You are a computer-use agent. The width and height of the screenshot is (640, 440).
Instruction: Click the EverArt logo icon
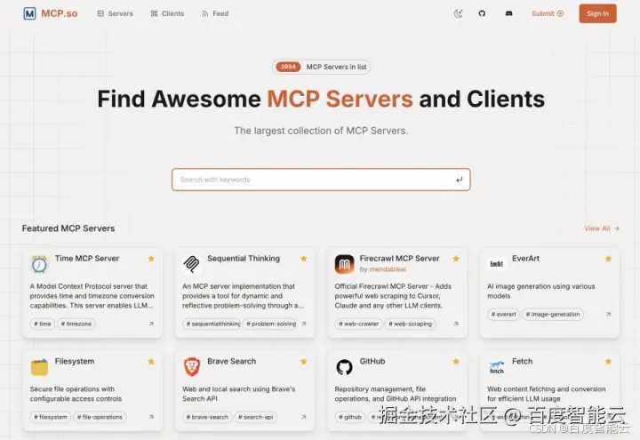496,264
